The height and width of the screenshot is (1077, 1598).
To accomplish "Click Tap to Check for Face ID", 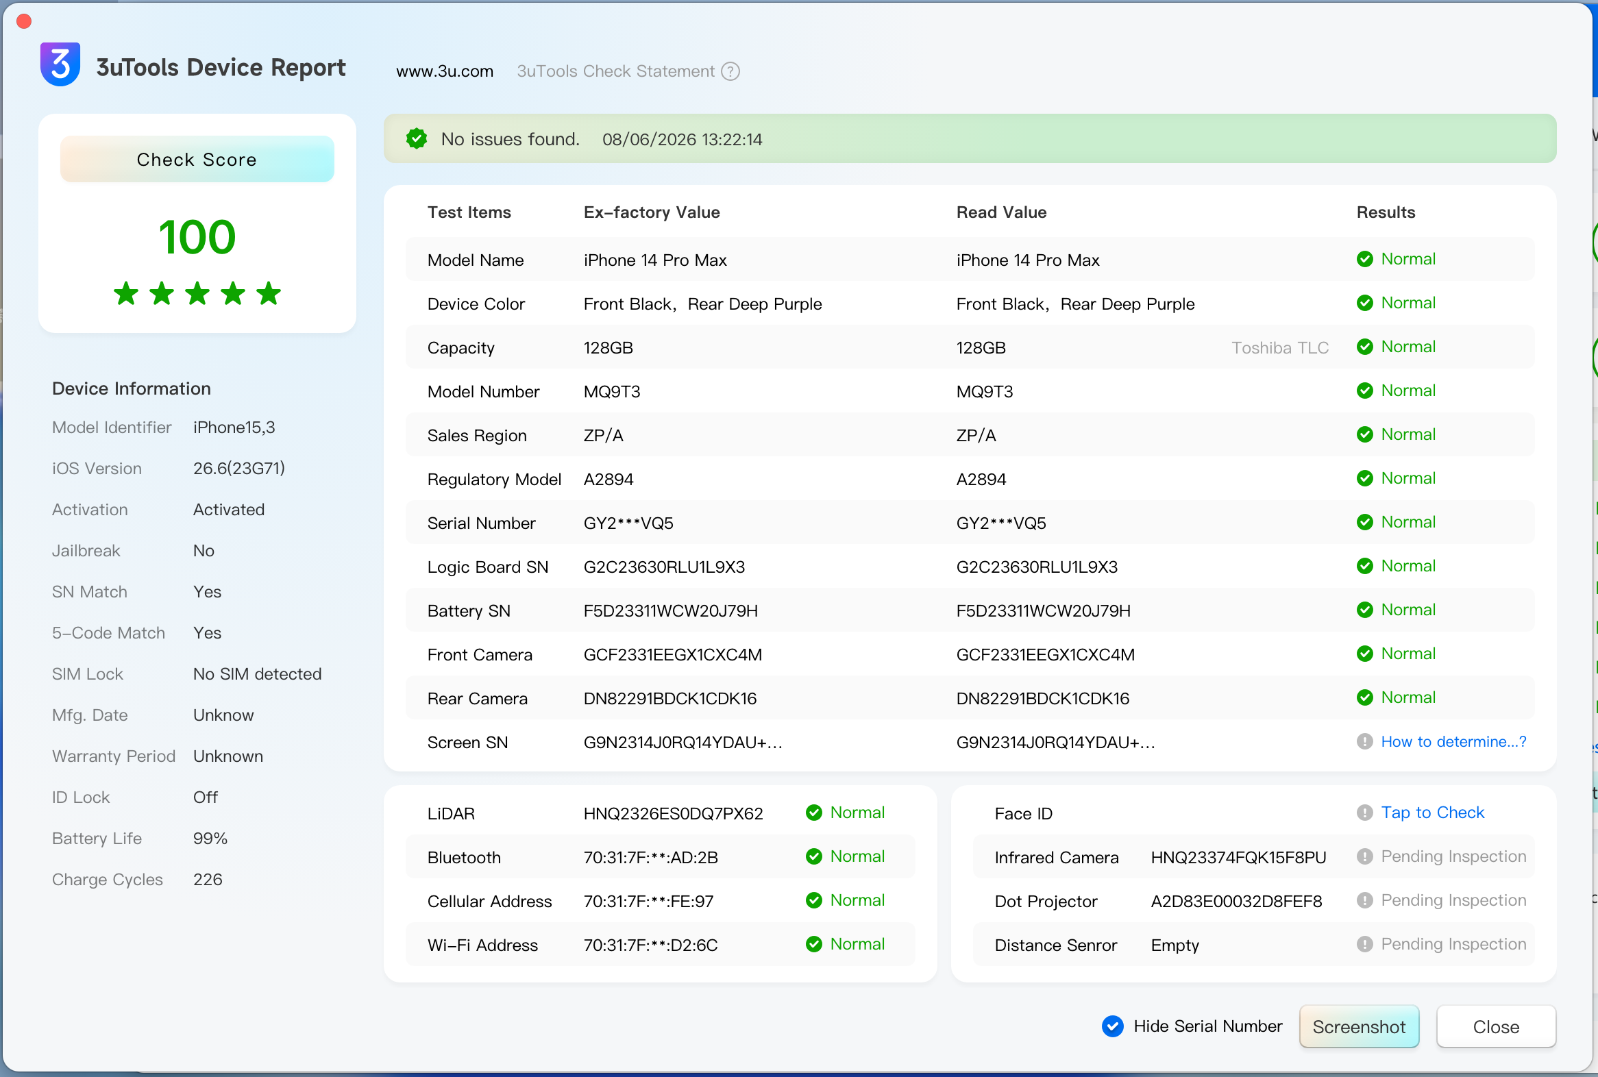I will (x=1432, y=813).
